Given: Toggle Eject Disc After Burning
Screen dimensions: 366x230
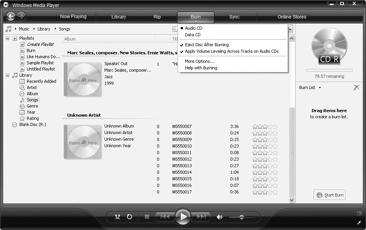Looking at the screenshot, I should [x=207, y=45].
